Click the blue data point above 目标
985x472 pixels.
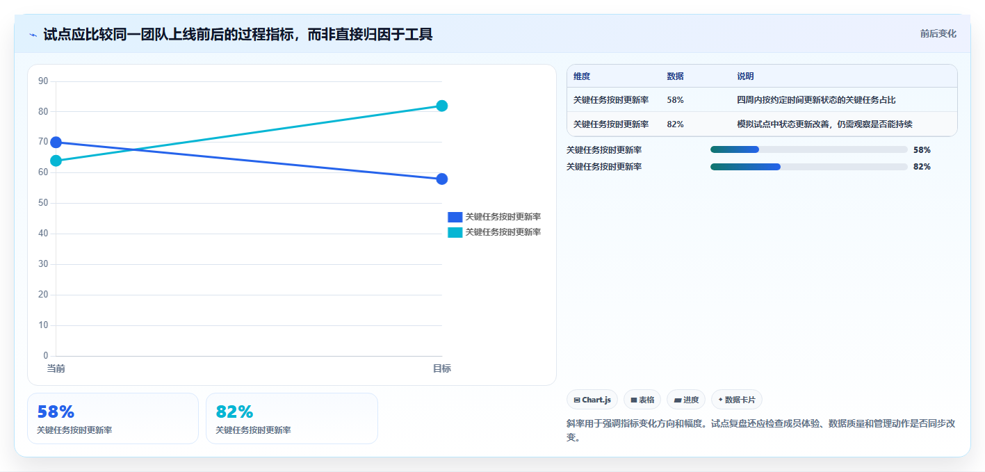(441, 179)
